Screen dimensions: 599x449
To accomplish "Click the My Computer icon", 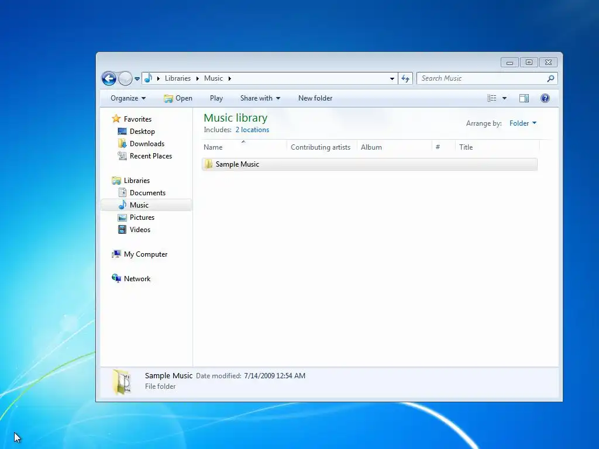I will [x=116, y=254].
